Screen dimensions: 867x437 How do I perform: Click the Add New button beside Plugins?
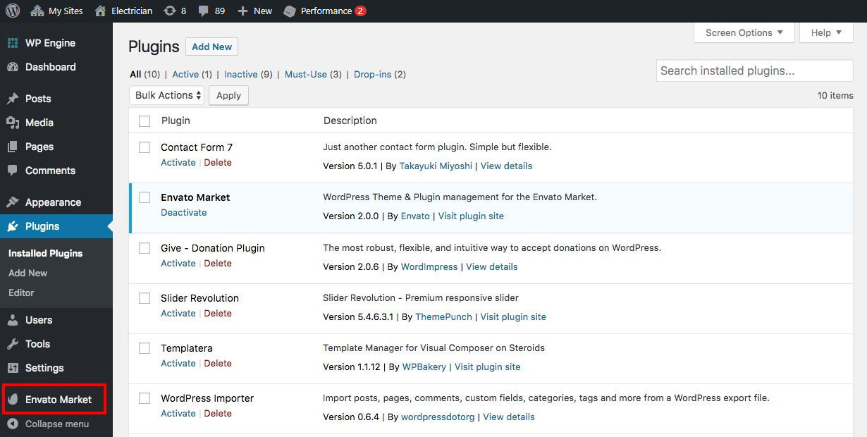[211, 47]
